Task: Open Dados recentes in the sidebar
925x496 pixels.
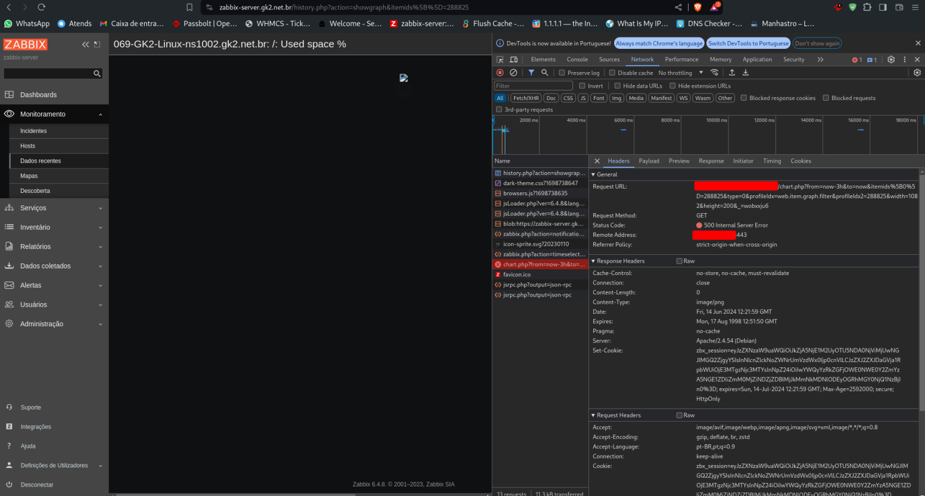Action: pos(41,161)
